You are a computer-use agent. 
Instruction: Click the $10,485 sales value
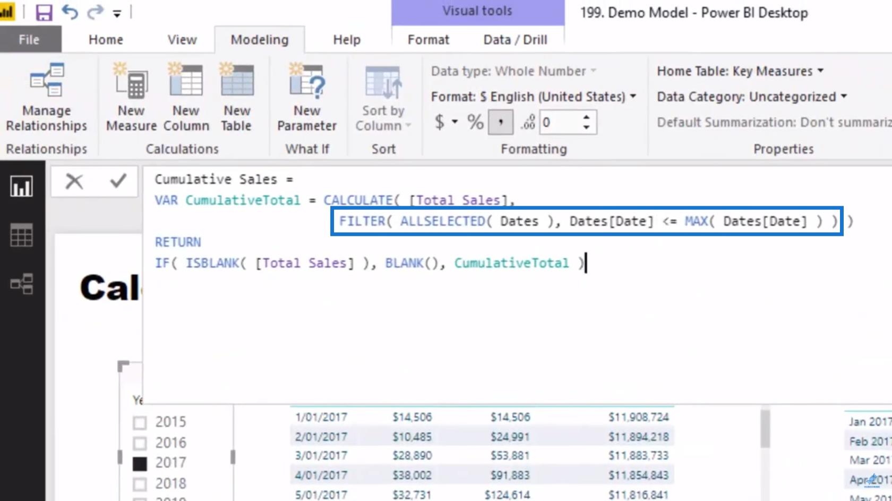(x=412, y=437)
